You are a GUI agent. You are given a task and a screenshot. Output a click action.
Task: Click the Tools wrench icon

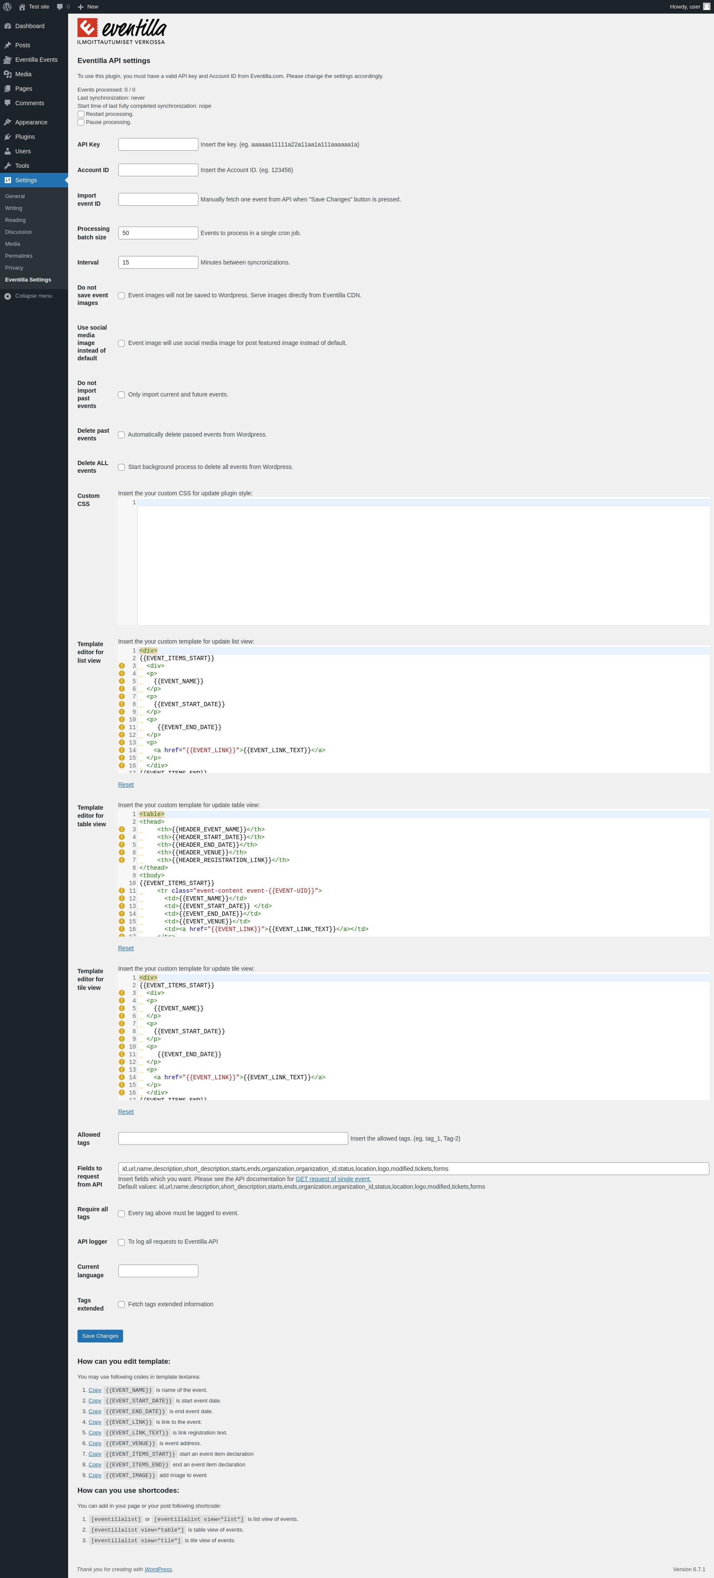(7, 166)
